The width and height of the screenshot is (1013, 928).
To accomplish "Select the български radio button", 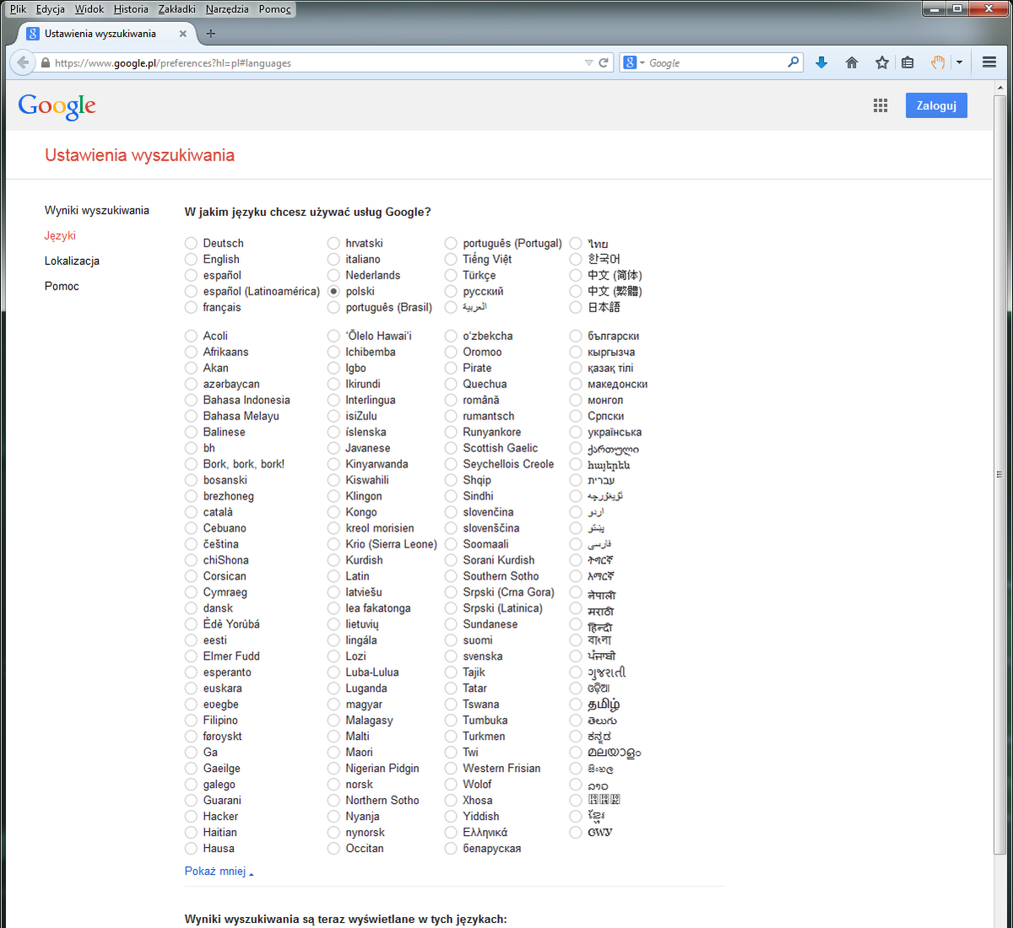I will 576,336.
